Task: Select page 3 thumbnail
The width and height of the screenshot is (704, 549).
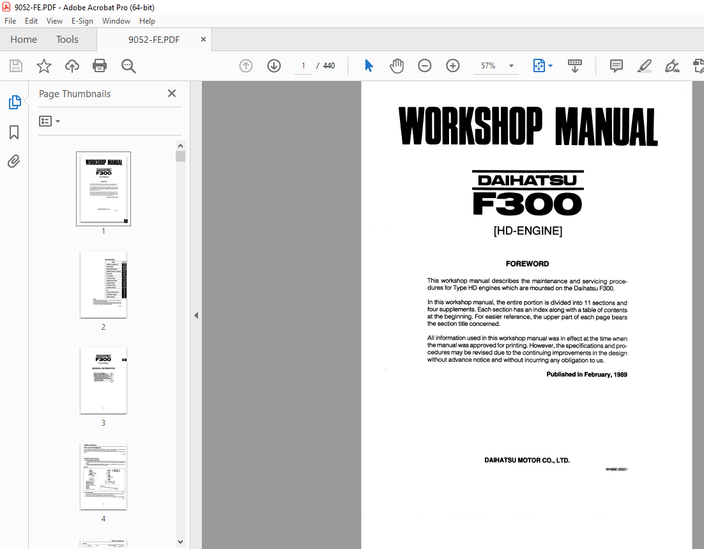Action: [103, 380]
